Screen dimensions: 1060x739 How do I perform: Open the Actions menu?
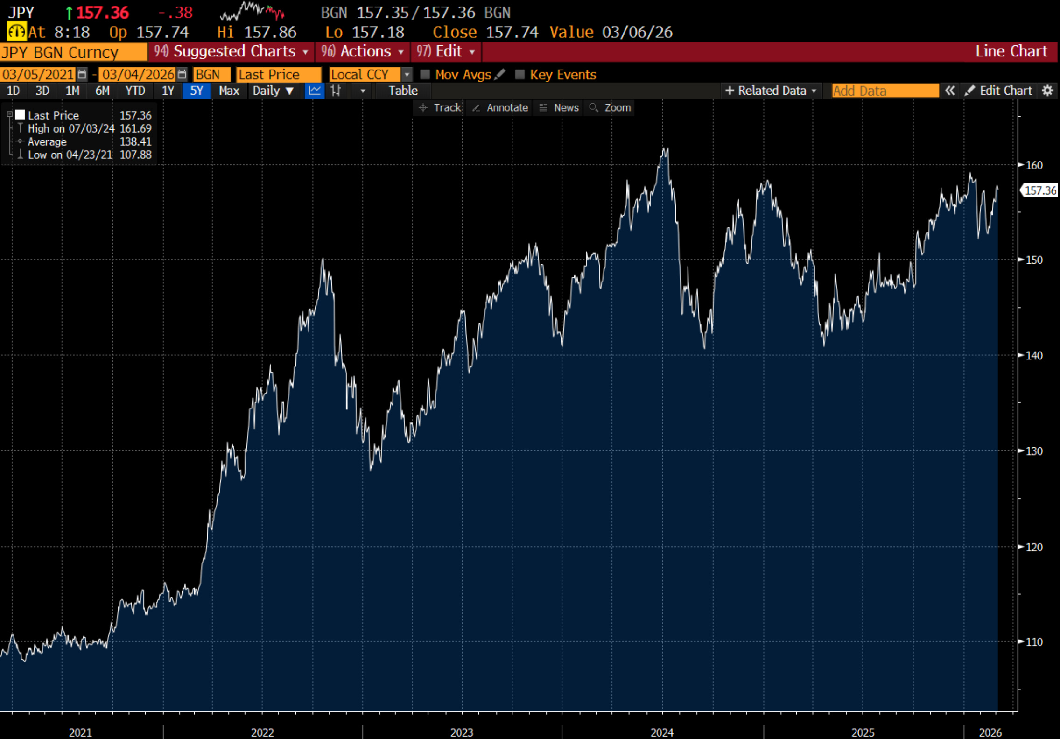[x=363, y=51]
